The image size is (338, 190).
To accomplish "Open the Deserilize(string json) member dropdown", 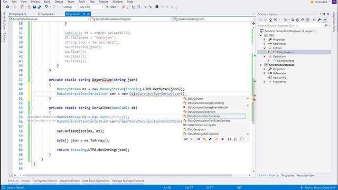I will (214, 19).
